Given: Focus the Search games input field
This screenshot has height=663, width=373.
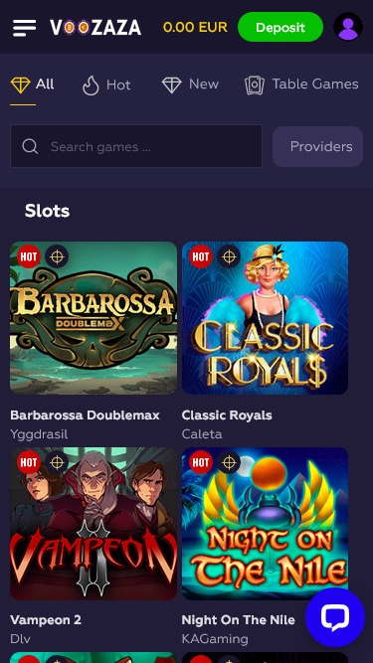Looking at the screenshot, I should pyautogui.click(x=136, y=146).
